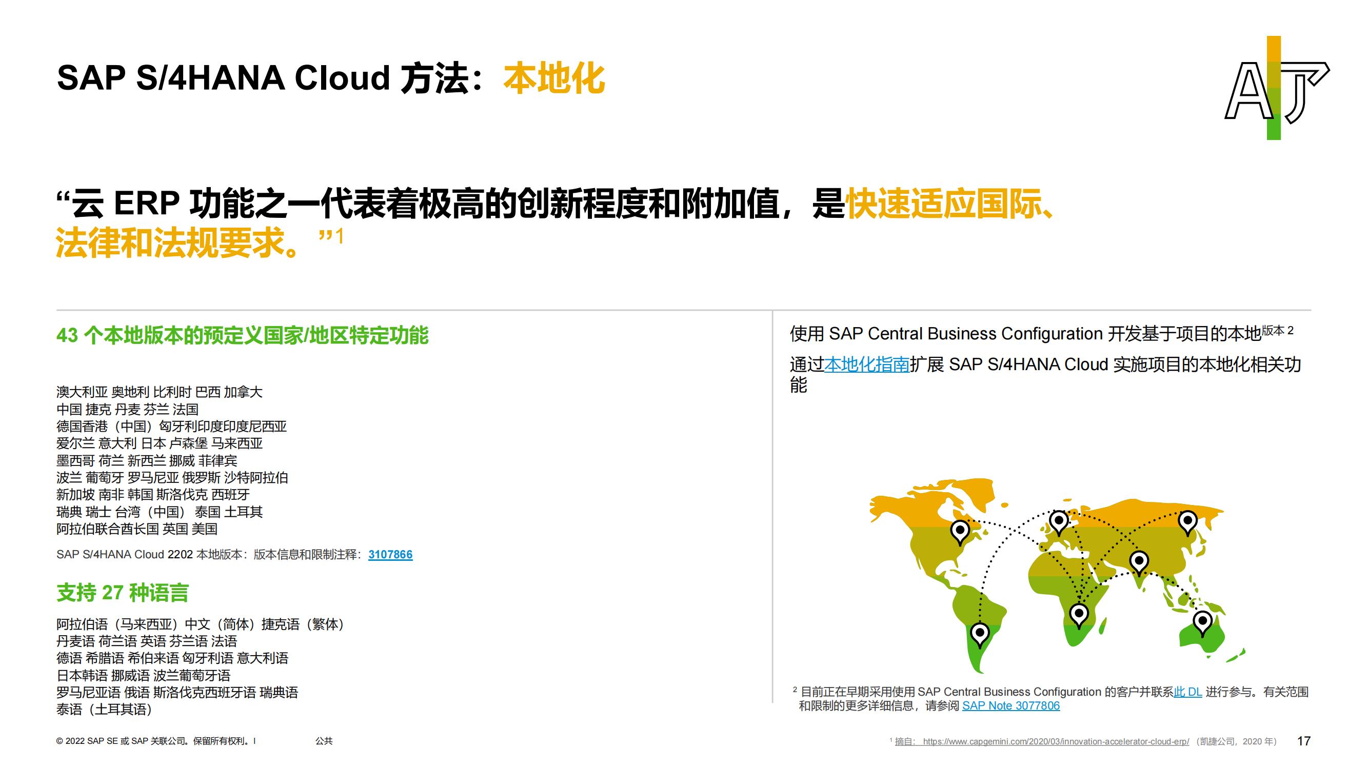Click the line mentioning SAP Central Business Configuration 开发
This screenshot has width=1368, height=769.
[x=1041, y=333]
